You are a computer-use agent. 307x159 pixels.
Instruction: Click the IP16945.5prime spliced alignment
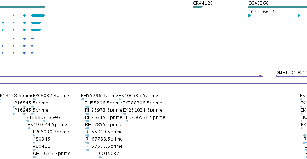pyautogui.click(x=23, y=114)
